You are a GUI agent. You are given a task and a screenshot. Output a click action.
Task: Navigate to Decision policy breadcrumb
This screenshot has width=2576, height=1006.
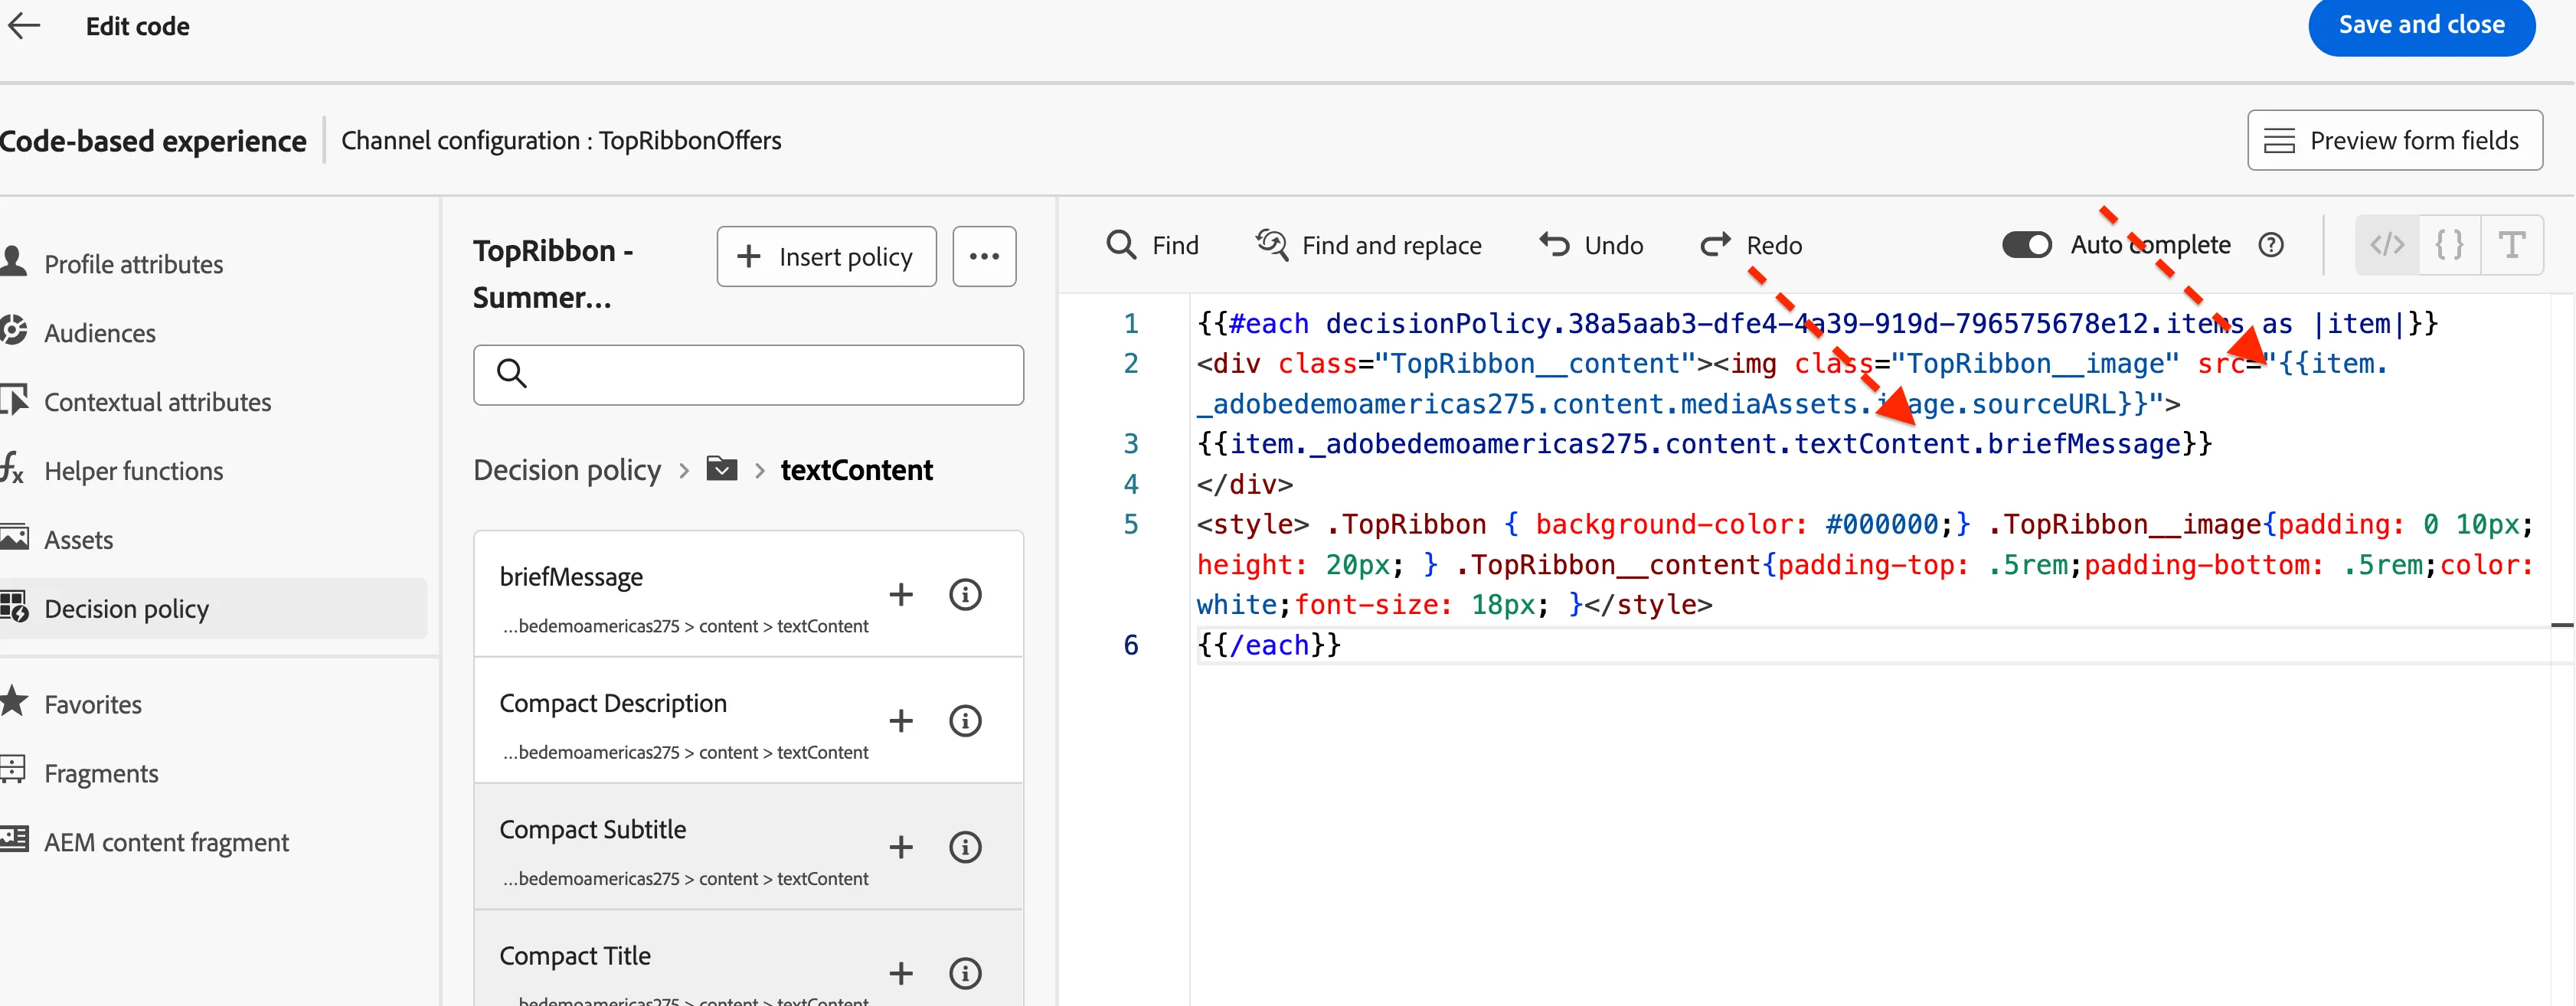(567, 470)
